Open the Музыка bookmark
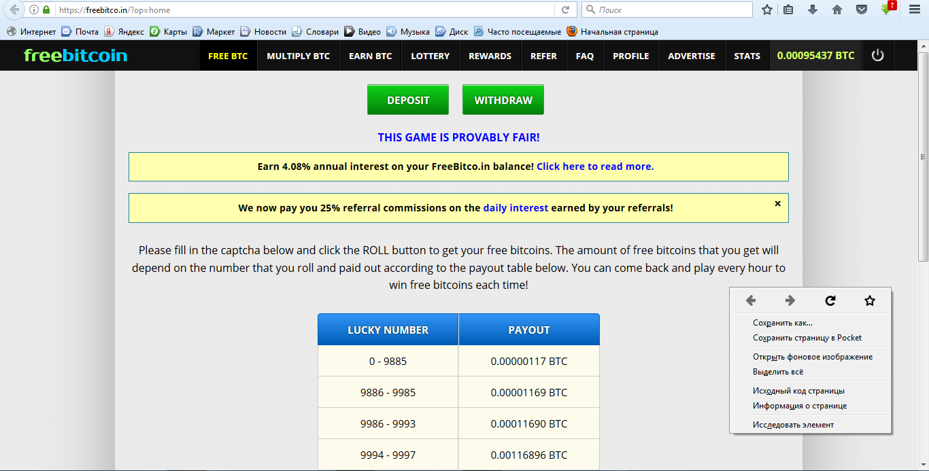929x471 pixels. 408,31
